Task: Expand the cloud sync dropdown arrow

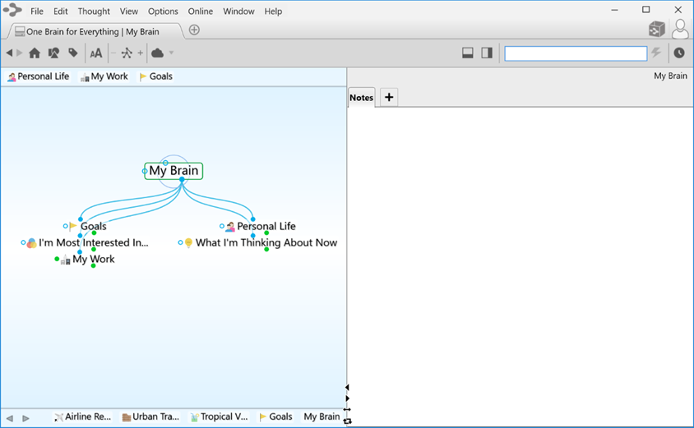Action: tap(171, 53)
